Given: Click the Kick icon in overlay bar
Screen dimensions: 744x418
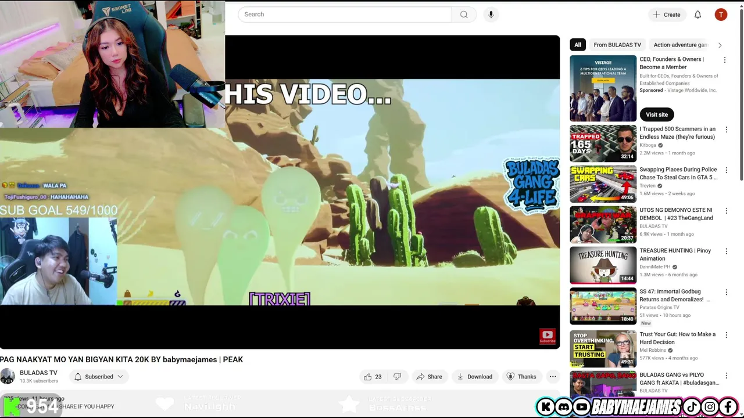Looking at the screenshot, I should [546, 407].
